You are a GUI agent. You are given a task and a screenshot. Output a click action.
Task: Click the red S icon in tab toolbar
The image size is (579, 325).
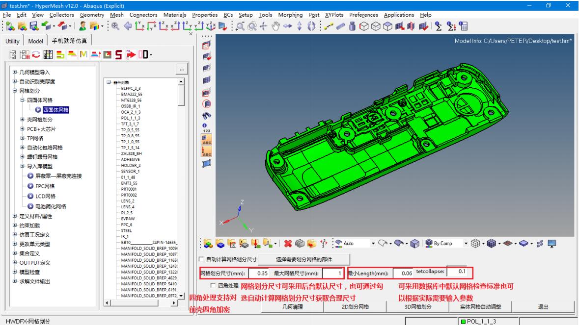click(x=118, y=54)
